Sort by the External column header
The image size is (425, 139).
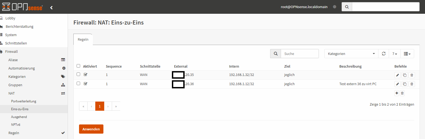(x=181, y=66)
